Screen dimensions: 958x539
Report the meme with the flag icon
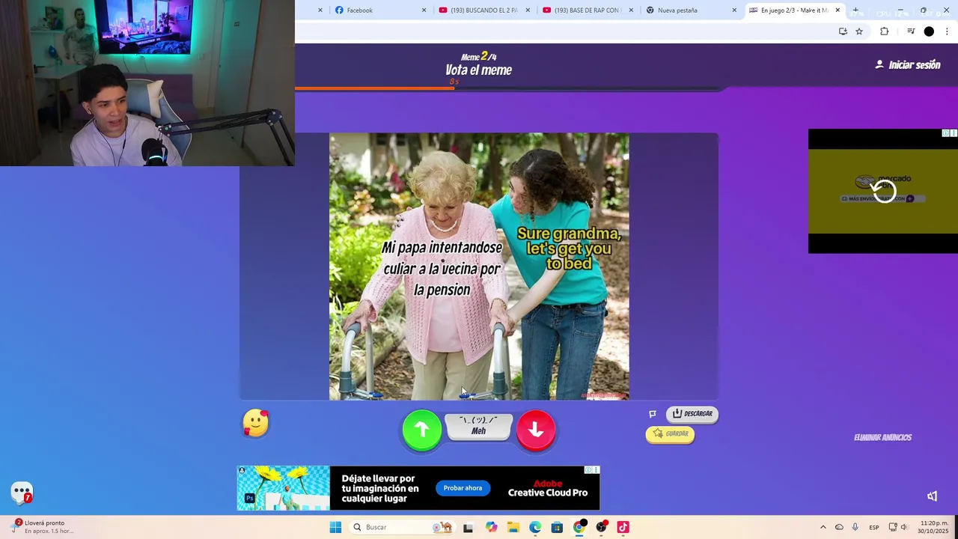point(653,414)
